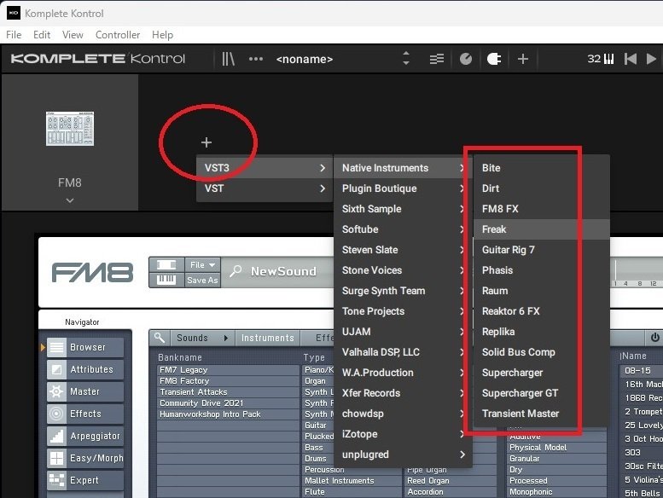Choose the Raum reverb plug-in
Image resolution: width=663 pixels, height=498 pixels.
pos(541,291)
